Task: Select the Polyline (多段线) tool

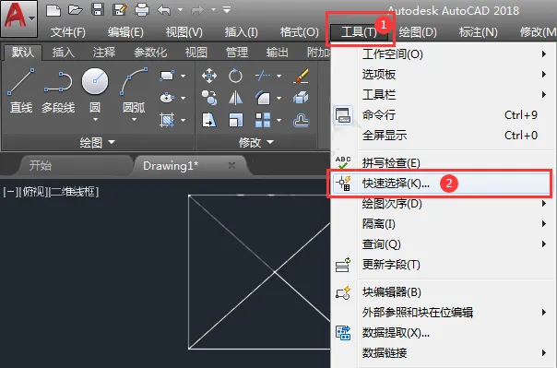Action: 58,90
